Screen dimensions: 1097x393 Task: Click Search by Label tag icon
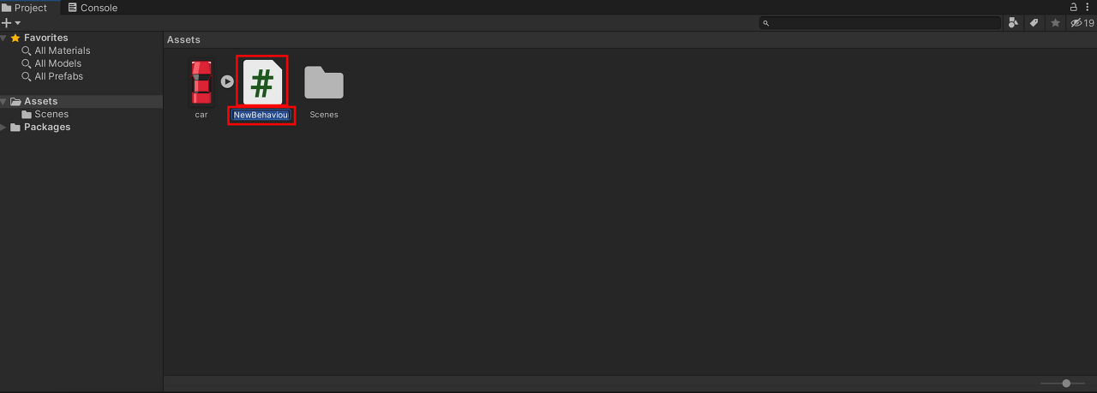pos(1034,23)
